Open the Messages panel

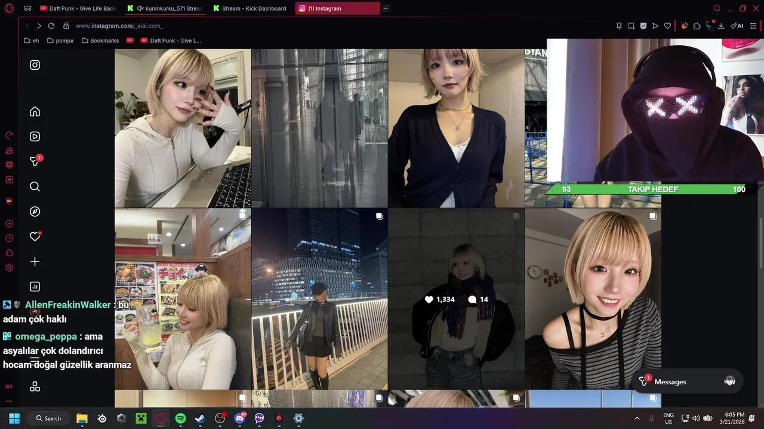point(670,381)
